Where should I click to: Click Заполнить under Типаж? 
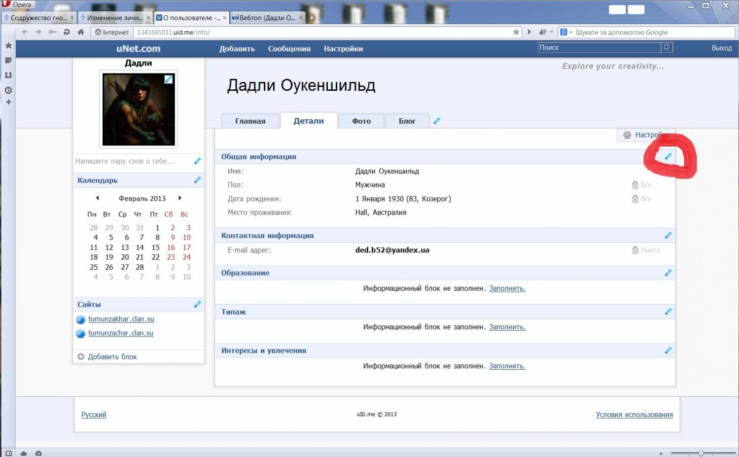pos(507,327)
